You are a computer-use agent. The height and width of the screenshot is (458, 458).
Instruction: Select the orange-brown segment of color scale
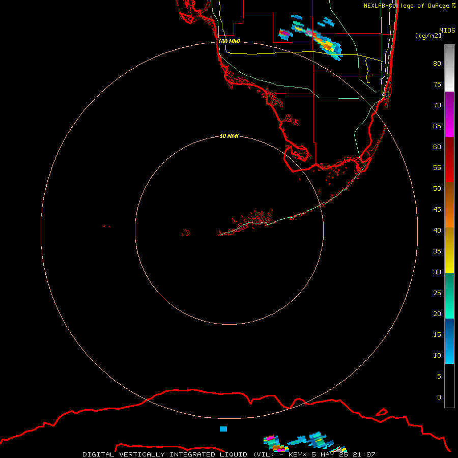(449, 205)
